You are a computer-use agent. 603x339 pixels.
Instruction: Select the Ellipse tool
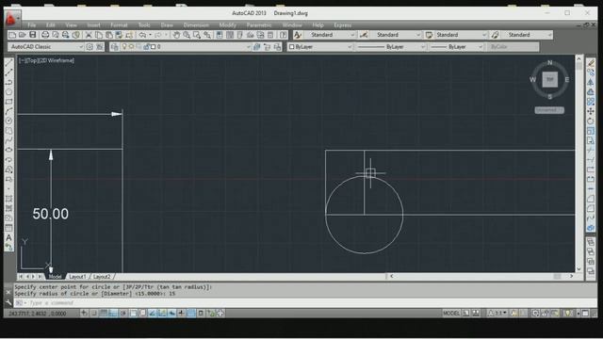pos(8,151)
